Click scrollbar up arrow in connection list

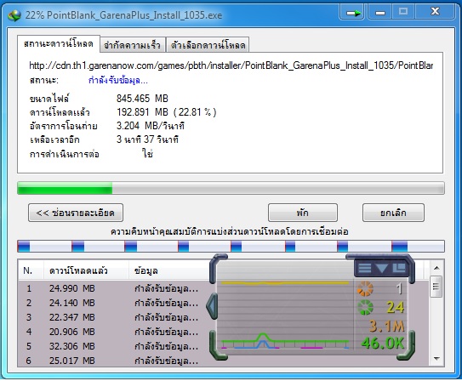[436, 268]
